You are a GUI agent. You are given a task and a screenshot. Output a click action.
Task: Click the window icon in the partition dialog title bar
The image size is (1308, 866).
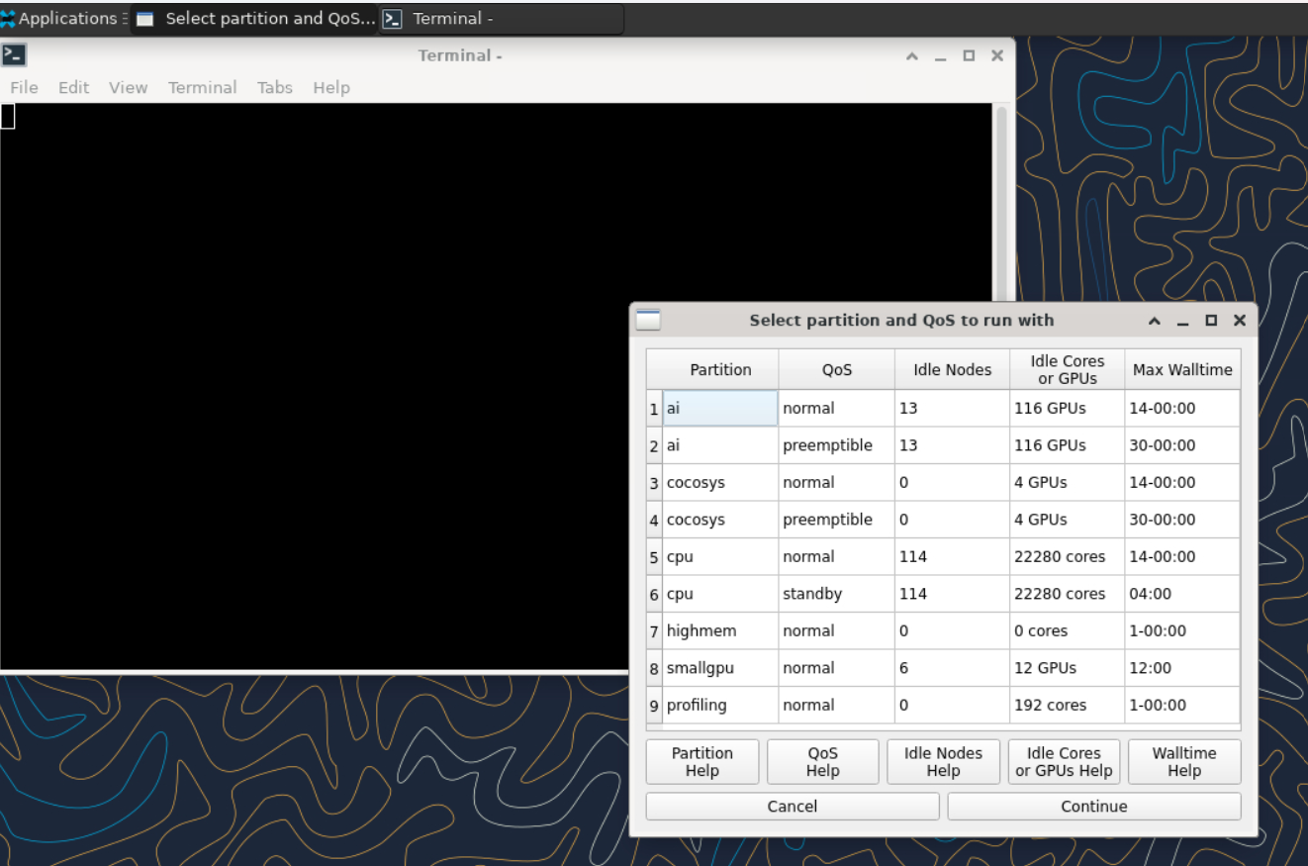click(x=648, y=320)
